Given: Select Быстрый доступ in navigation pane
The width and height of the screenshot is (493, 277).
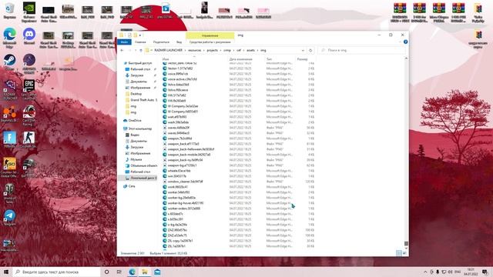Looking at the screenshot, I should 139,63.
